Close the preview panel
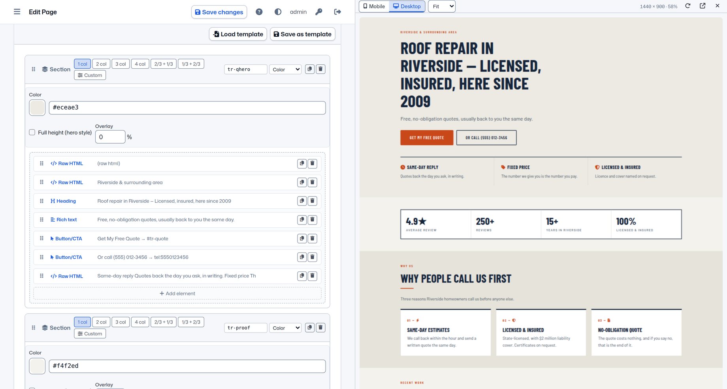This screenshot has height=389, width=727. point(717,6)
